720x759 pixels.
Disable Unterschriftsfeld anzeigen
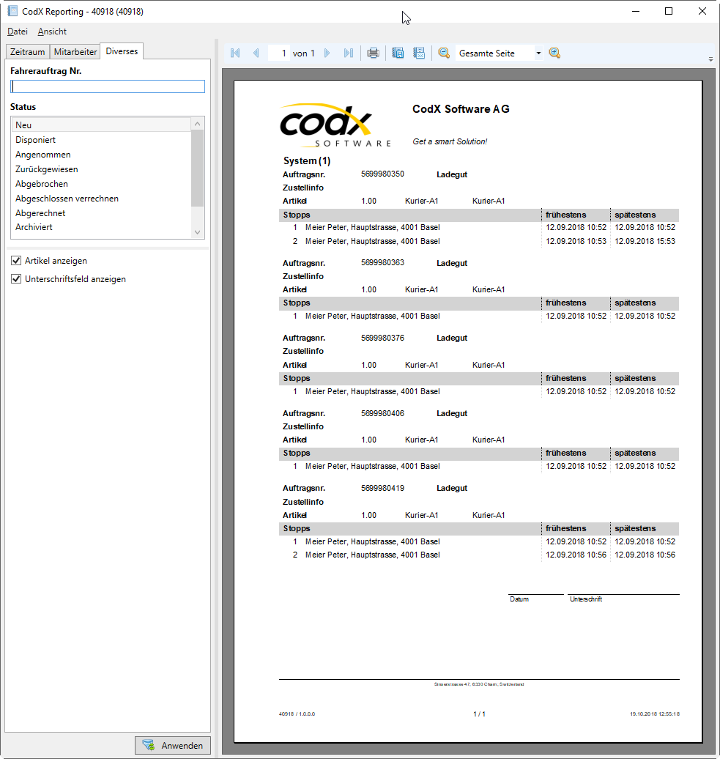pyautogui.click(x=16, y=278)
